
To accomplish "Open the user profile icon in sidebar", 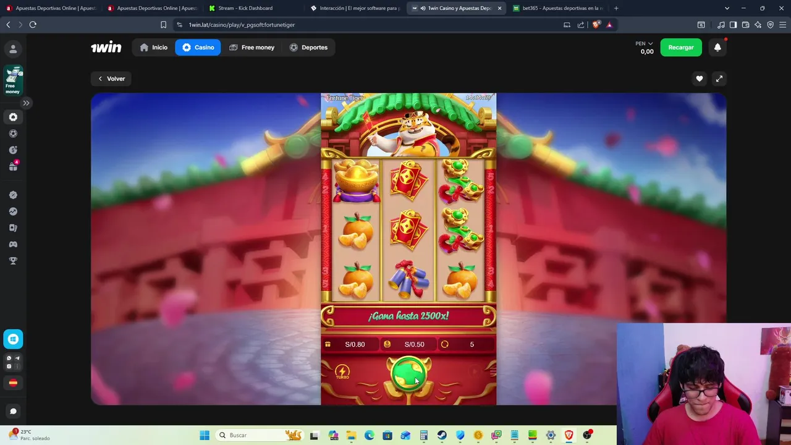I will pos(13,49).
